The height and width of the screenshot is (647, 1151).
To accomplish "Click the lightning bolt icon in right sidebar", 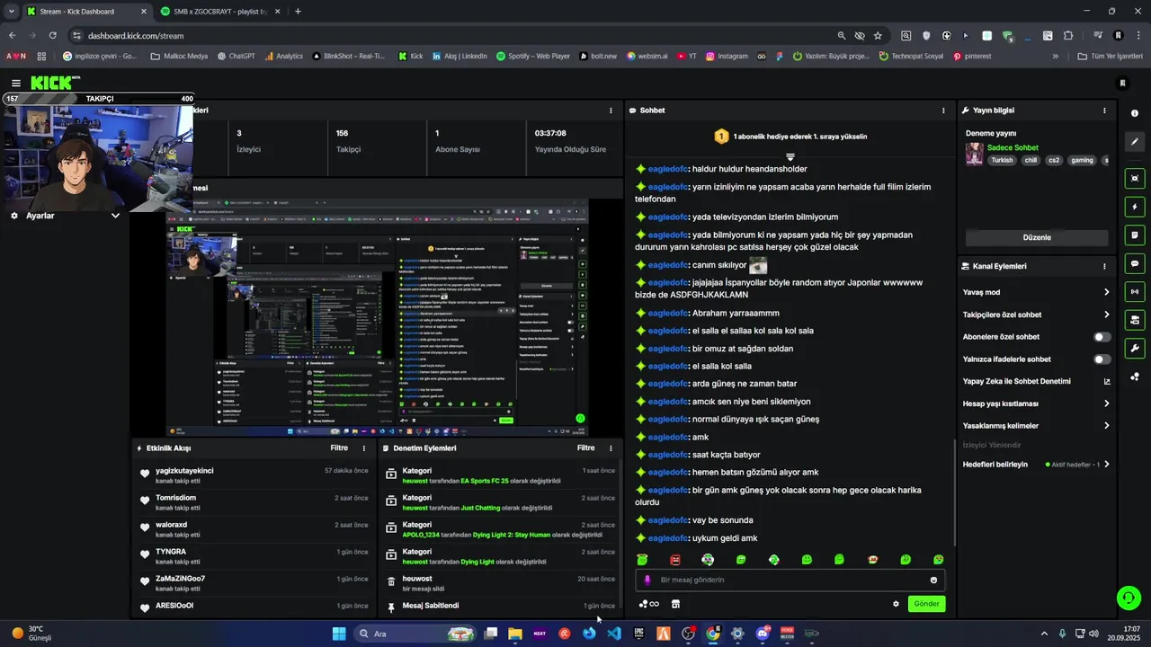I will tap(1135, 207).
